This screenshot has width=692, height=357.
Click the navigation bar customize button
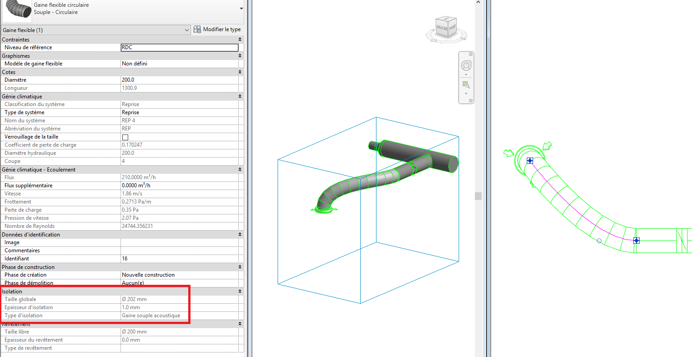tap(471, 101)
